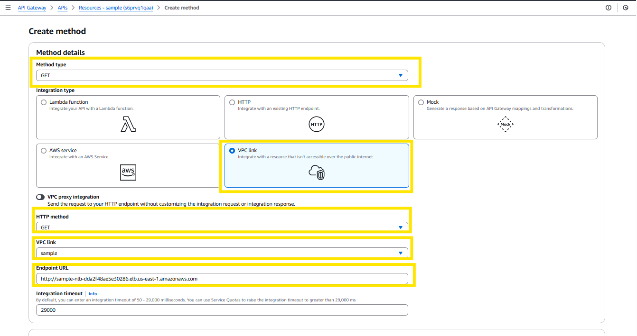Click the clock icon beside the info icon

(626, 8)
